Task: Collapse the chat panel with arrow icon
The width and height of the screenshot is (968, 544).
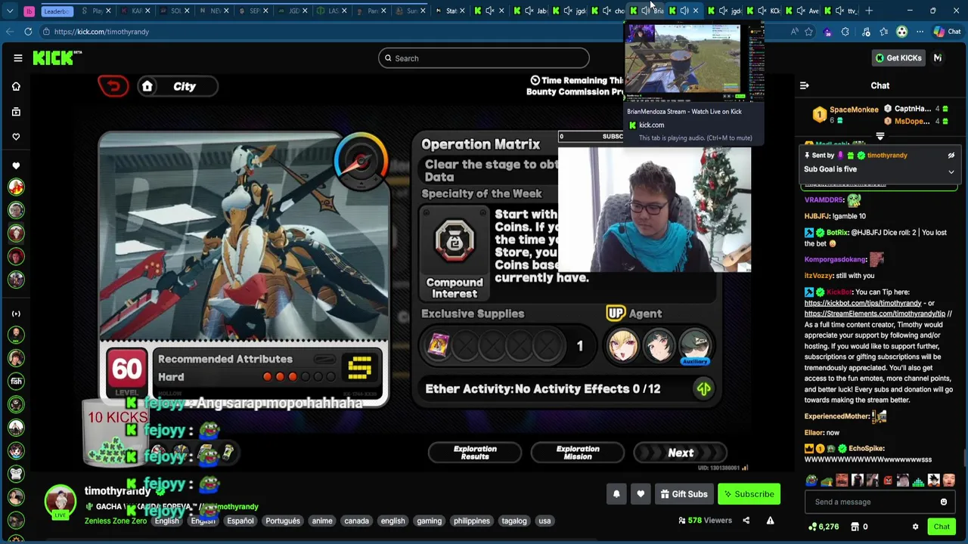Action: (x=804, y=85)
